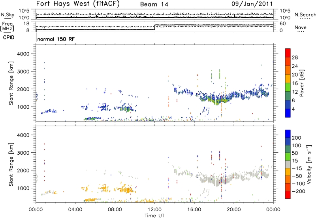Viewport: 316px width, 218px height.
Task: Click the "200" Velocity colorbar value
Action: [x=297, y=138]
